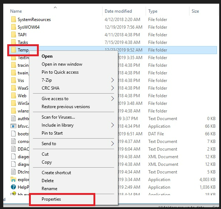This screenshot has width=221, height=209.
Task: Click the authte text document icon
Action: [x=13, y=119]
